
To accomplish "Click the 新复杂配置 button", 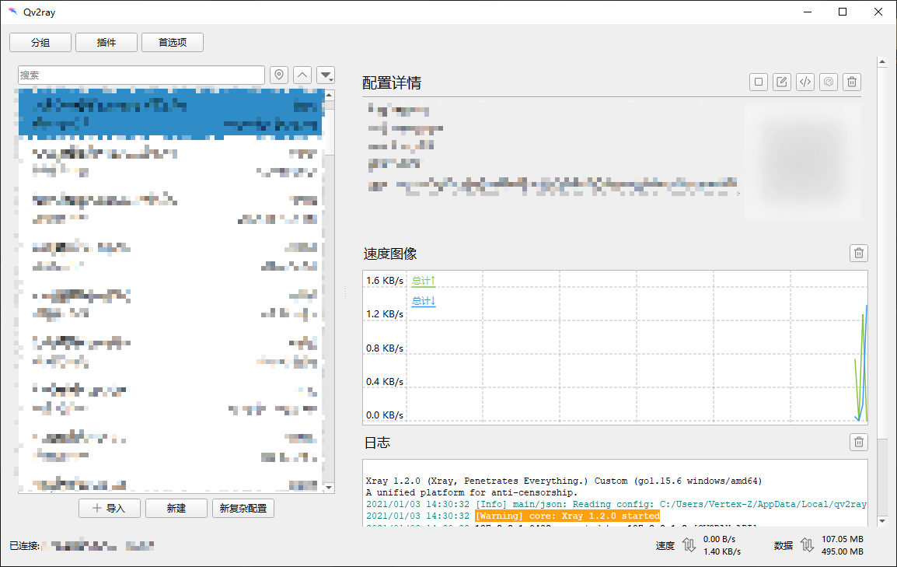I will click(243, 508).
